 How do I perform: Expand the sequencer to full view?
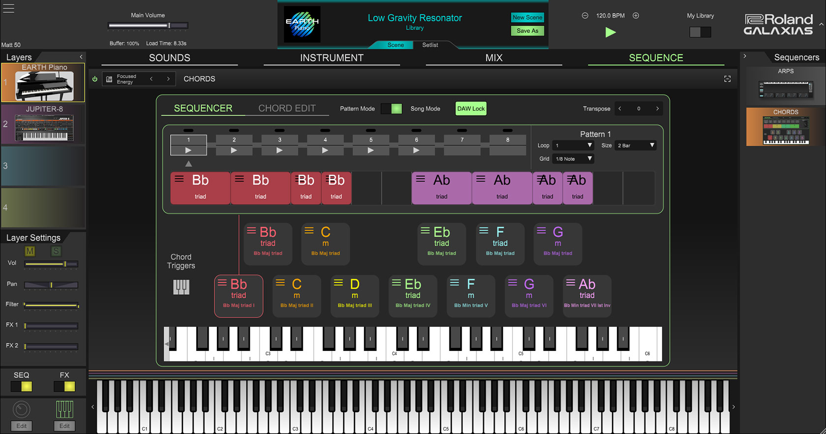(x=727, y=79)
